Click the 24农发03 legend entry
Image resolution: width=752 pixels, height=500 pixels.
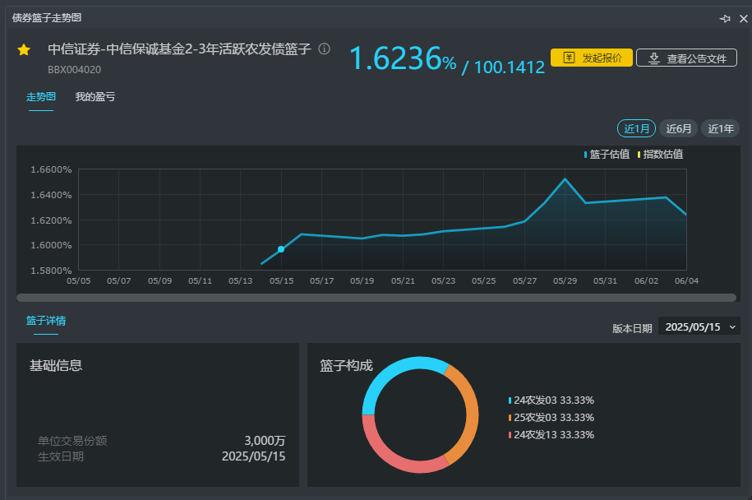pos(552,400)
